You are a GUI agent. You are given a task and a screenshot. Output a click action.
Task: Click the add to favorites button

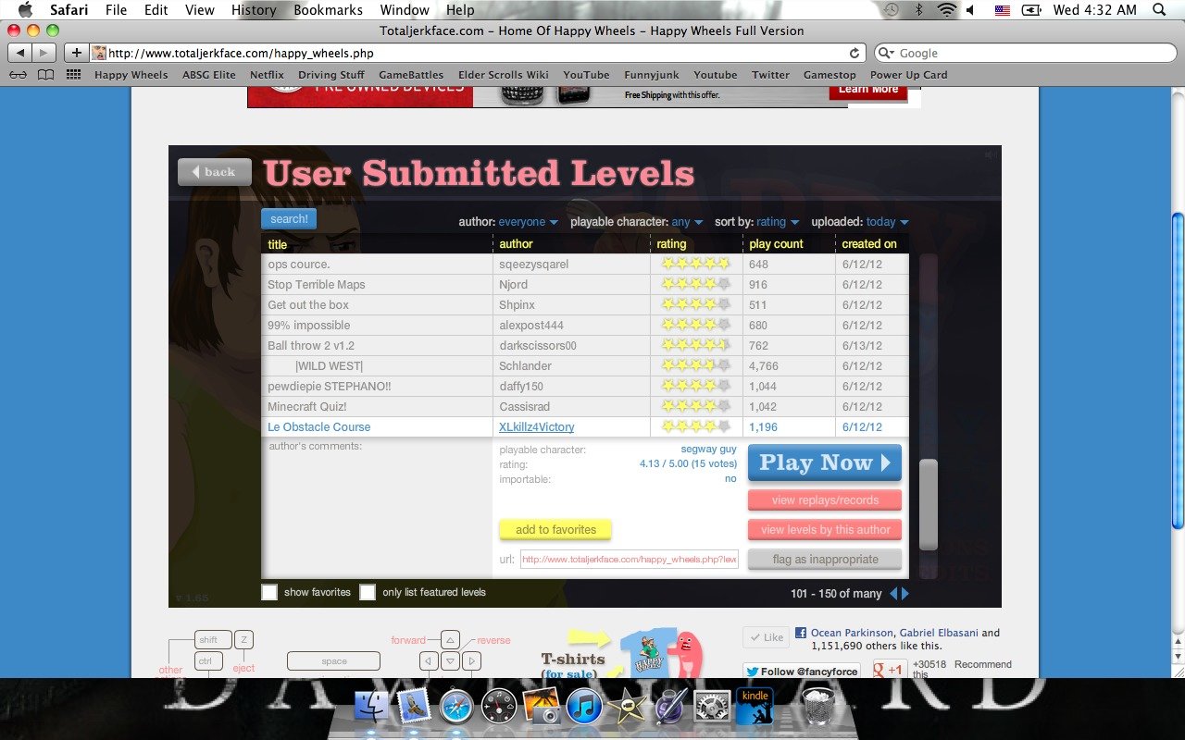coord(555,530)
